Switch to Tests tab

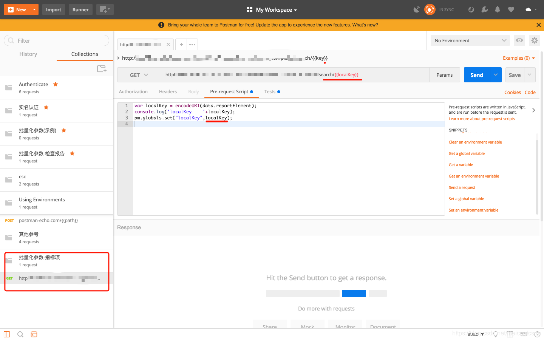[272, 92]
